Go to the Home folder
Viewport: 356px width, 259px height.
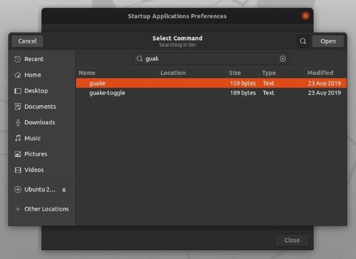pyautogui.click(x=32, y=75)
